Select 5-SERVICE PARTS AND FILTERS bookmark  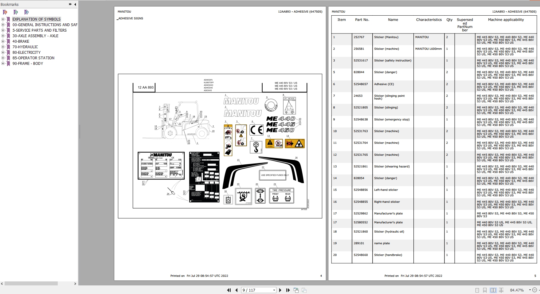pos(40,30)
